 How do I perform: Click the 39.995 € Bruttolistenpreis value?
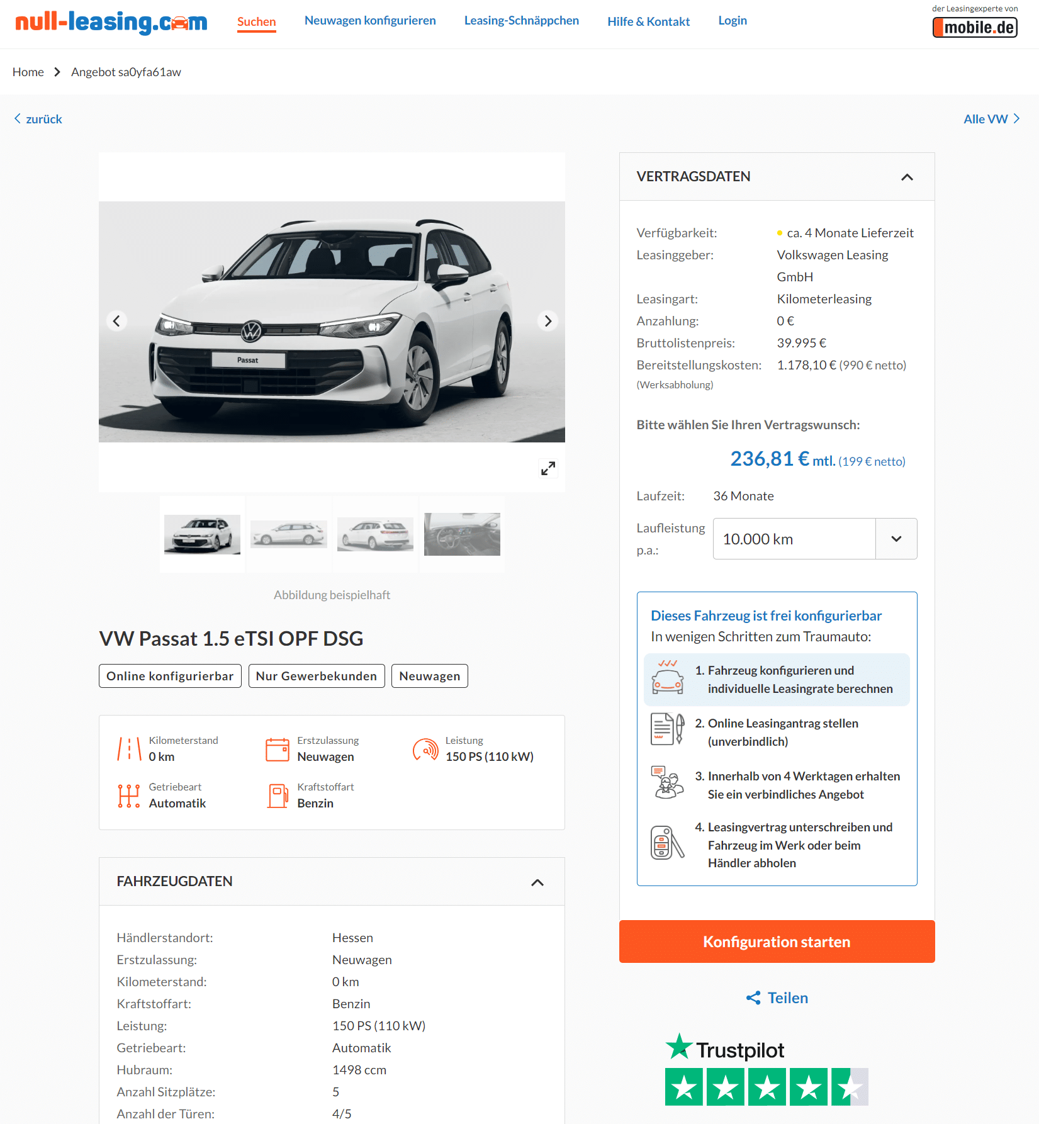[802, 343]
